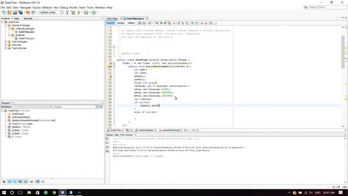348x196 pixels.
Task: Select DateTime.java under default package
Action: click(27, 32)
